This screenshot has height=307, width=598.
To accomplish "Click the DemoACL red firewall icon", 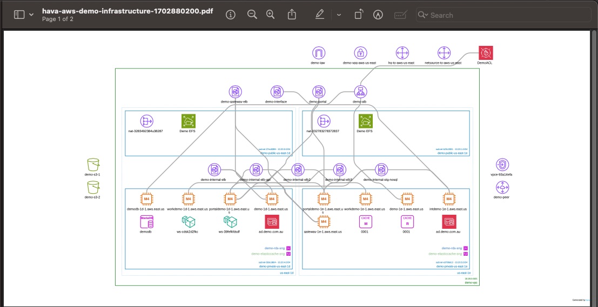I will 486,53.
